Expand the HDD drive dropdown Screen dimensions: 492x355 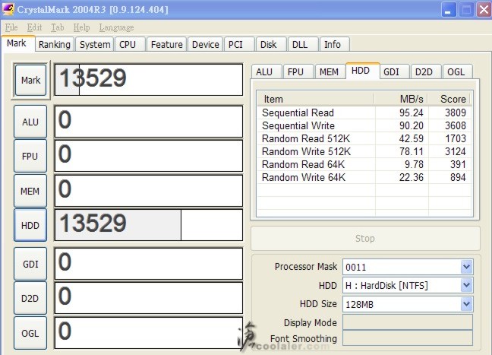click(467, 285)
